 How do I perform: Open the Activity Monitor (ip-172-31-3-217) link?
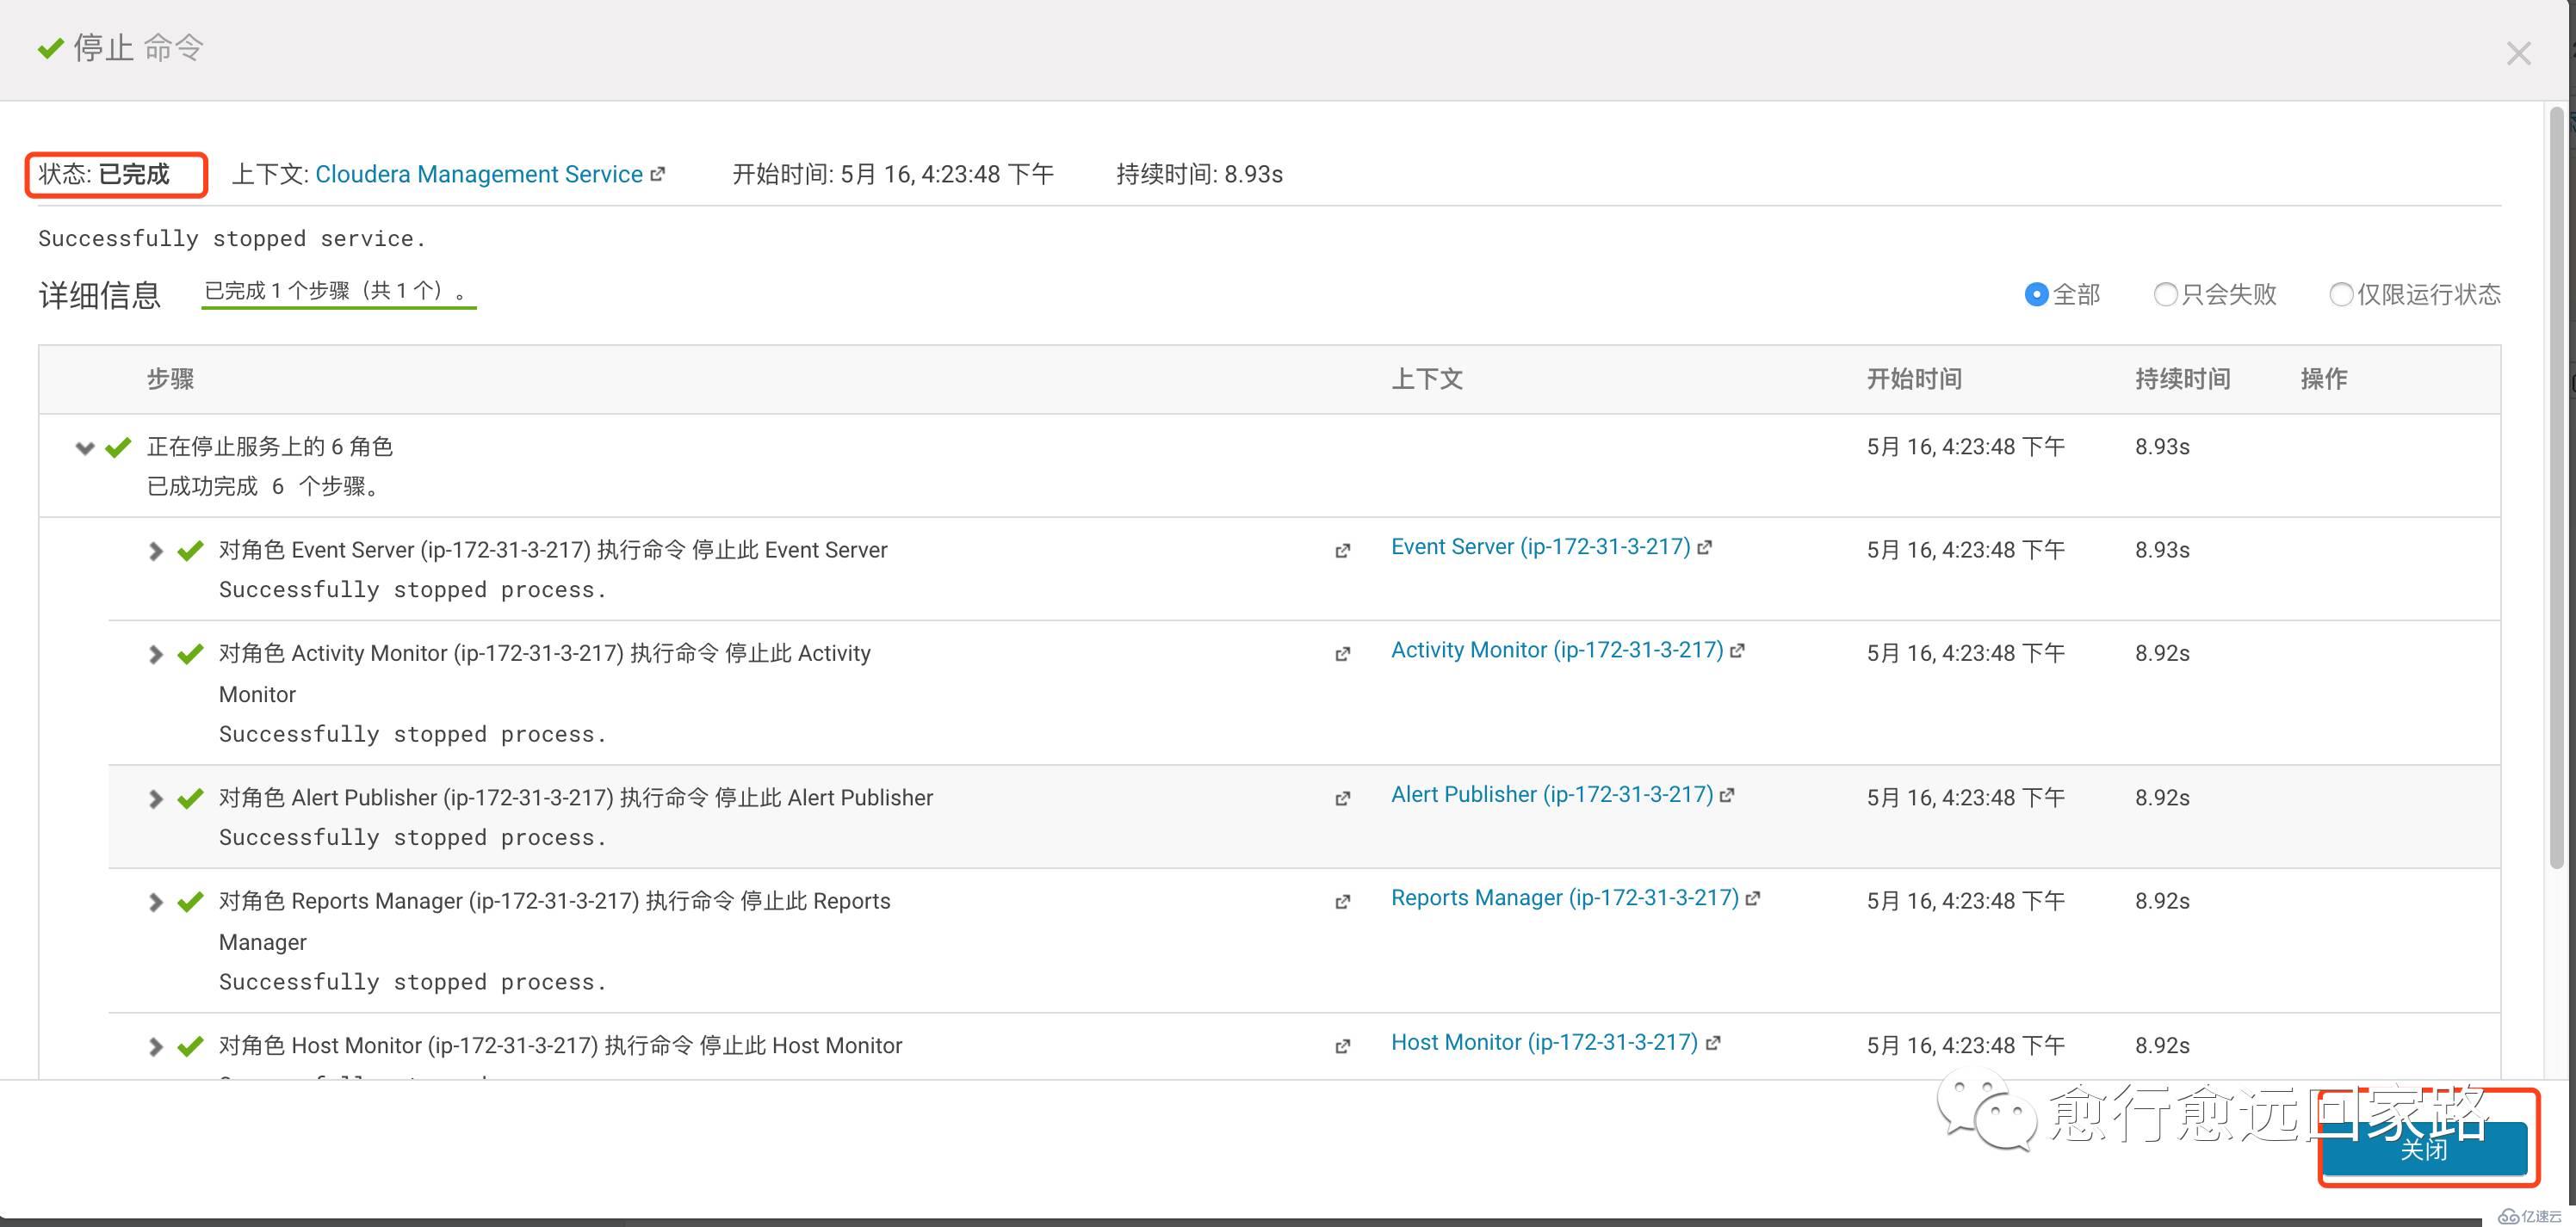click(x=1557, y=650)
